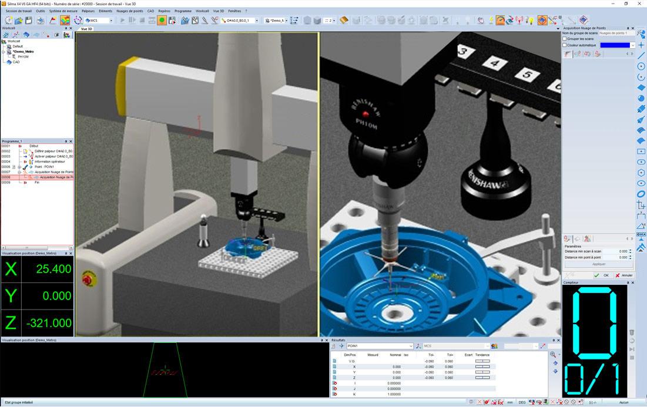The height and width of the screenshot is (407, 647).
Task: Click the OK button
Action: click(602, 275)
